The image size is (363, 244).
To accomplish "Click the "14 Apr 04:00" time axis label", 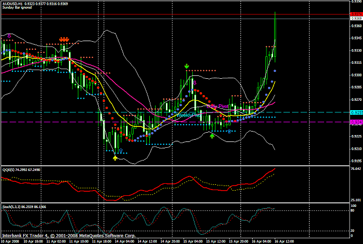I will tap(124, 242).
